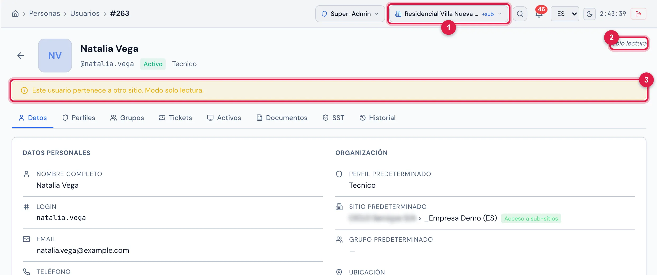Toggle dark mode moon icon
Image resolution: width=657 pixels, height=275 pixels.
click(x=589, y=14)
